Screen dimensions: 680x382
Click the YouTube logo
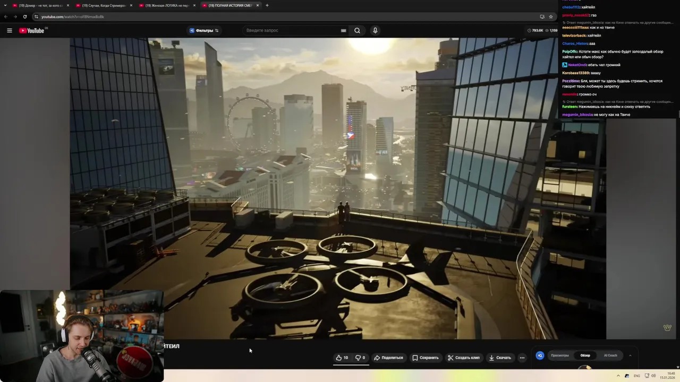(x=32, y=31)
